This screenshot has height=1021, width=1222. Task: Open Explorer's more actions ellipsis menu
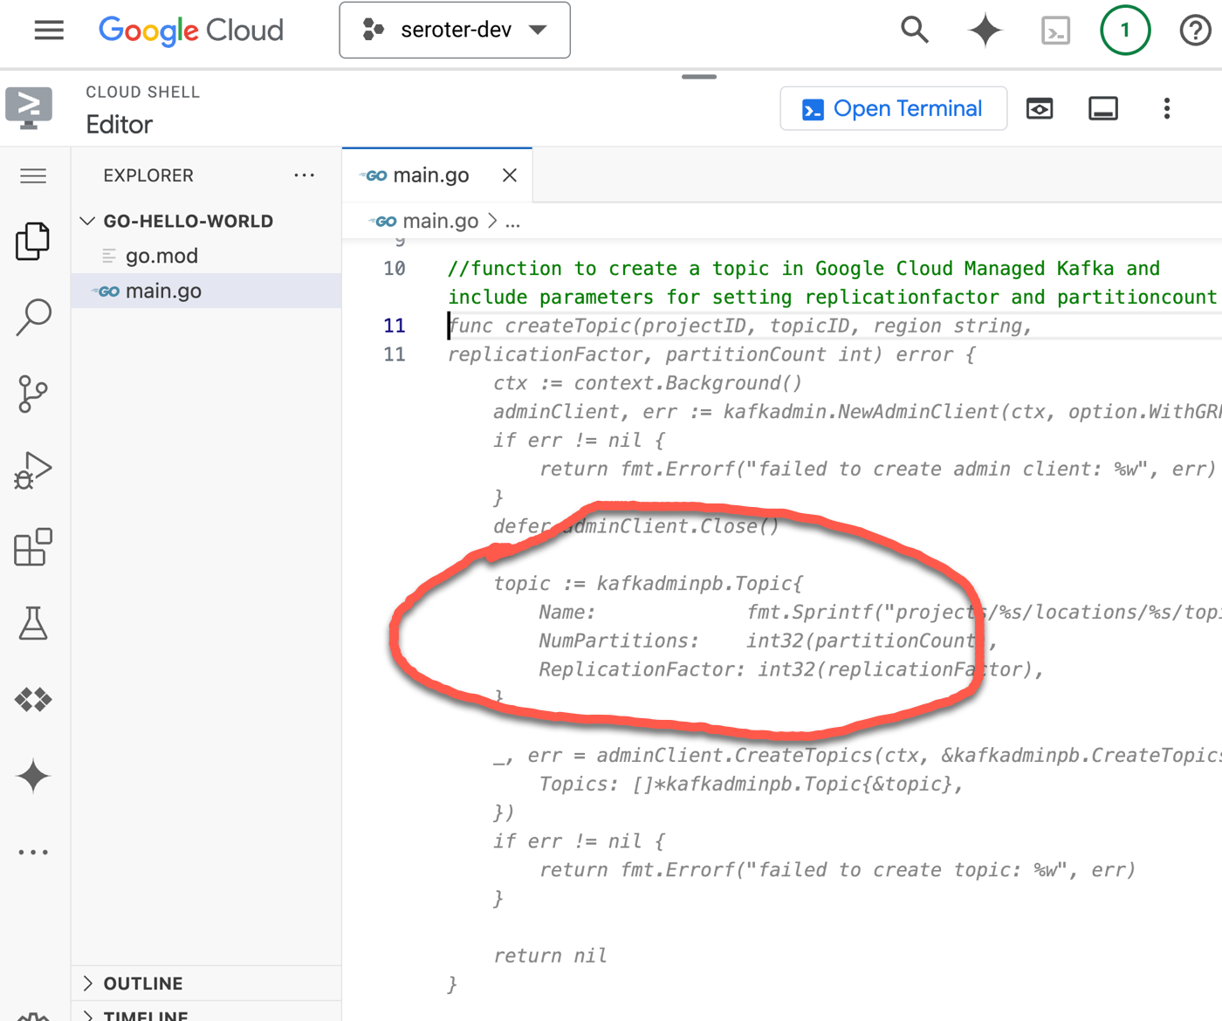(x=304, y=175)
